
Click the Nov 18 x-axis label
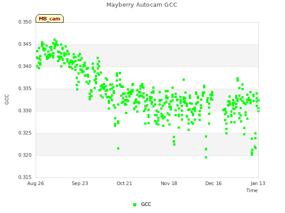pos(169,183)
